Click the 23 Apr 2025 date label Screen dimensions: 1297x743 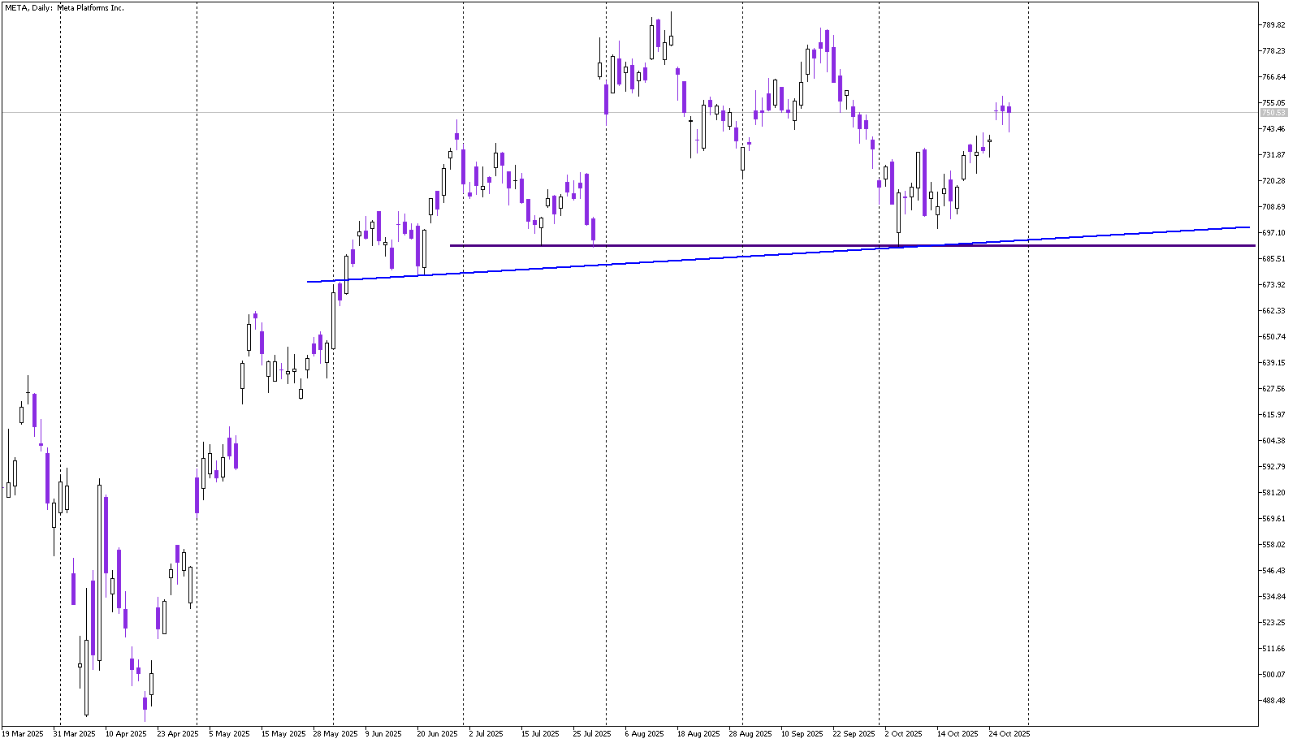coord(177,734)
